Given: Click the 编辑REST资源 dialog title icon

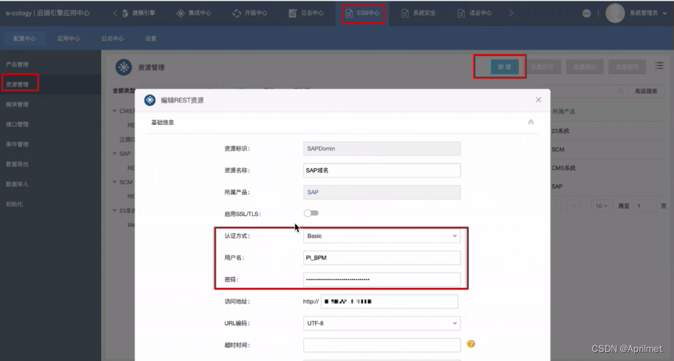Looking at the screenshot, I should click(150, 100).
